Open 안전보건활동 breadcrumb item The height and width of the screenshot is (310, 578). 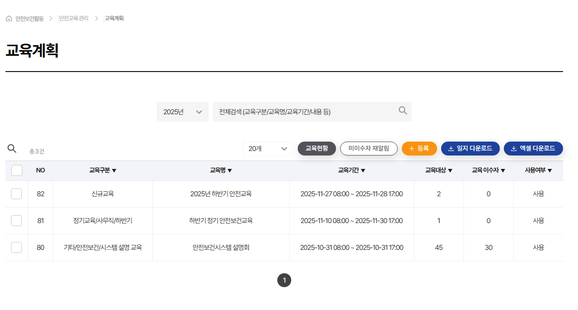pyautogui.click(x=29, y=18)
